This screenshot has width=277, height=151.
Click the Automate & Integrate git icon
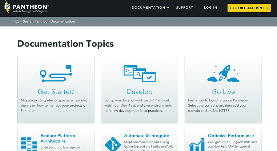click(113, 144)
